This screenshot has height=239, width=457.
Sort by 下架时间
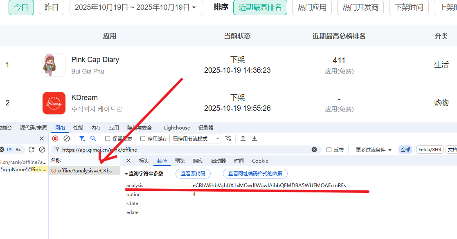click(x=409, y=7)
